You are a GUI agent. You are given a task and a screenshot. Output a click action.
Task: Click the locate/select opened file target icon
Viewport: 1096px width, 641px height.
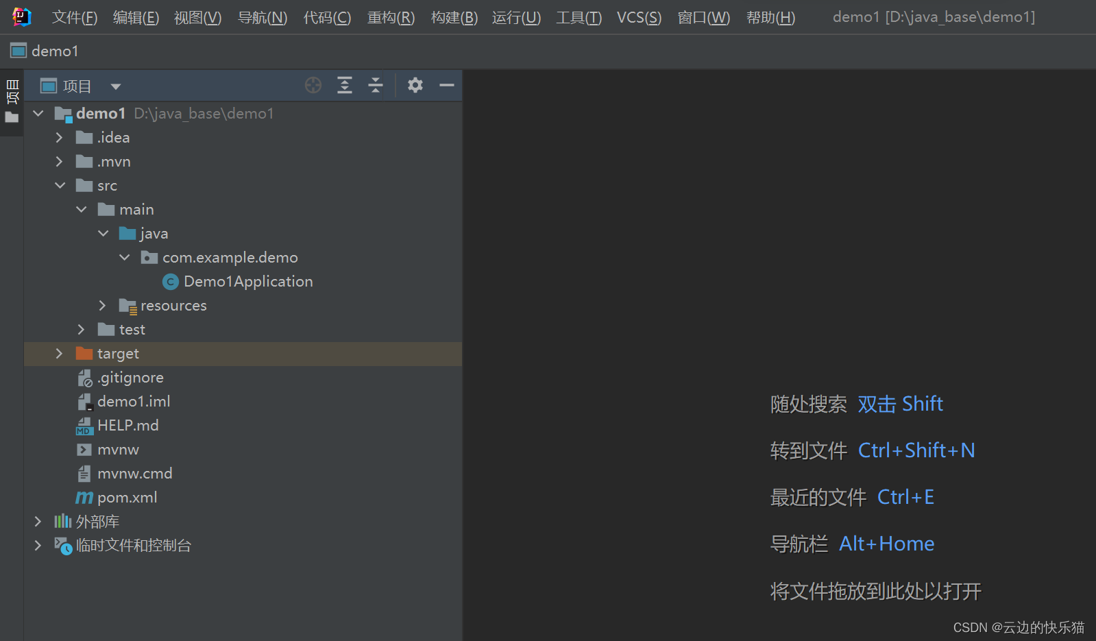313,85
